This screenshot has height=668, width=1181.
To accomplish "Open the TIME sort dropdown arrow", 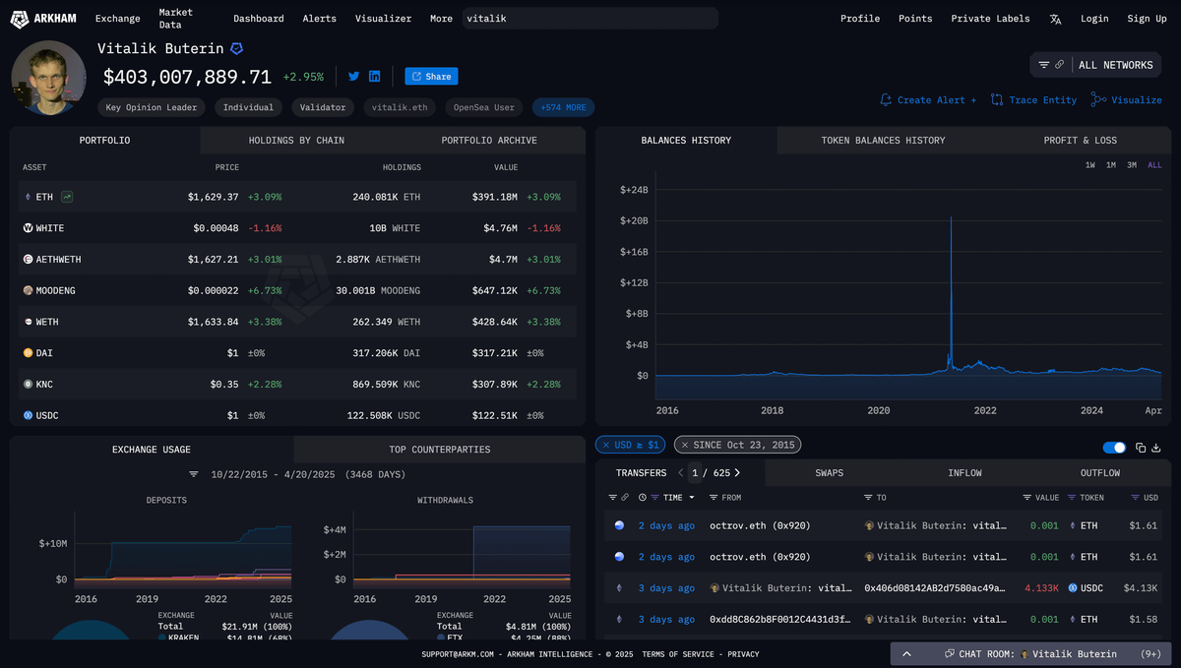I will point(691,498).
